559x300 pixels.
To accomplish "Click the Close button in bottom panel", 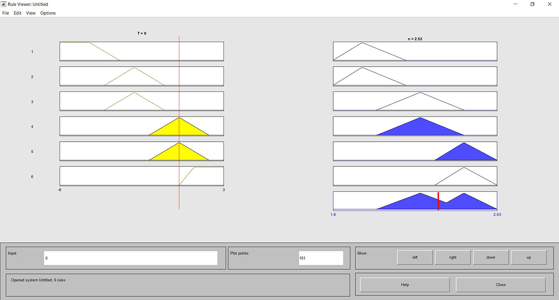I will [500, 285].
